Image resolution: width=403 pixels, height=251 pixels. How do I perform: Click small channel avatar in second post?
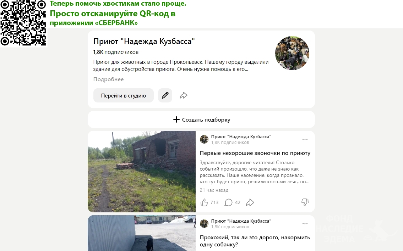204,224
